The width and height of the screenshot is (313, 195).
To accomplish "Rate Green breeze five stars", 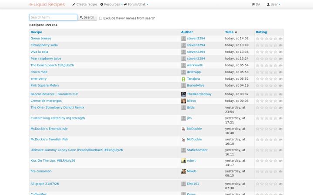I will pos(275,39).
